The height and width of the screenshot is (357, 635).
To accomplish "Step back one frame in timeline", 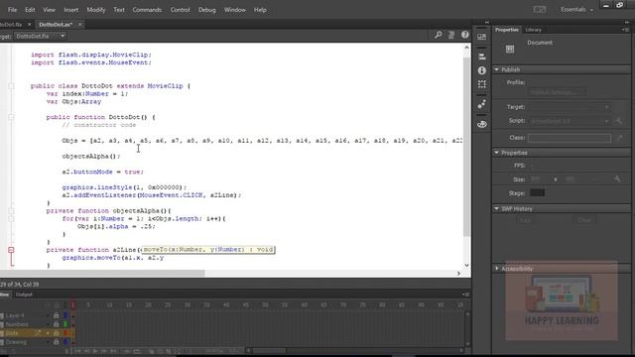I will (x=86, y=351).
